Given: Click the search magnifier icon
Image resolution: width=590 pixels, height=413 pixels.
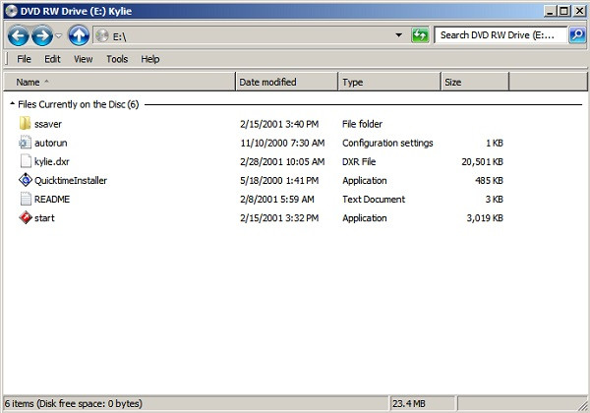Looking at the screenshot, I should [576, 35].
